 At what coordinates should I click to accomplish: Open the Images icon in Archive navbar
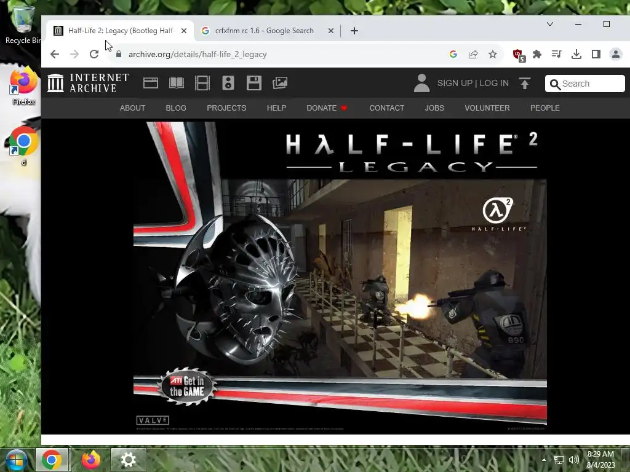pos(280,83)
